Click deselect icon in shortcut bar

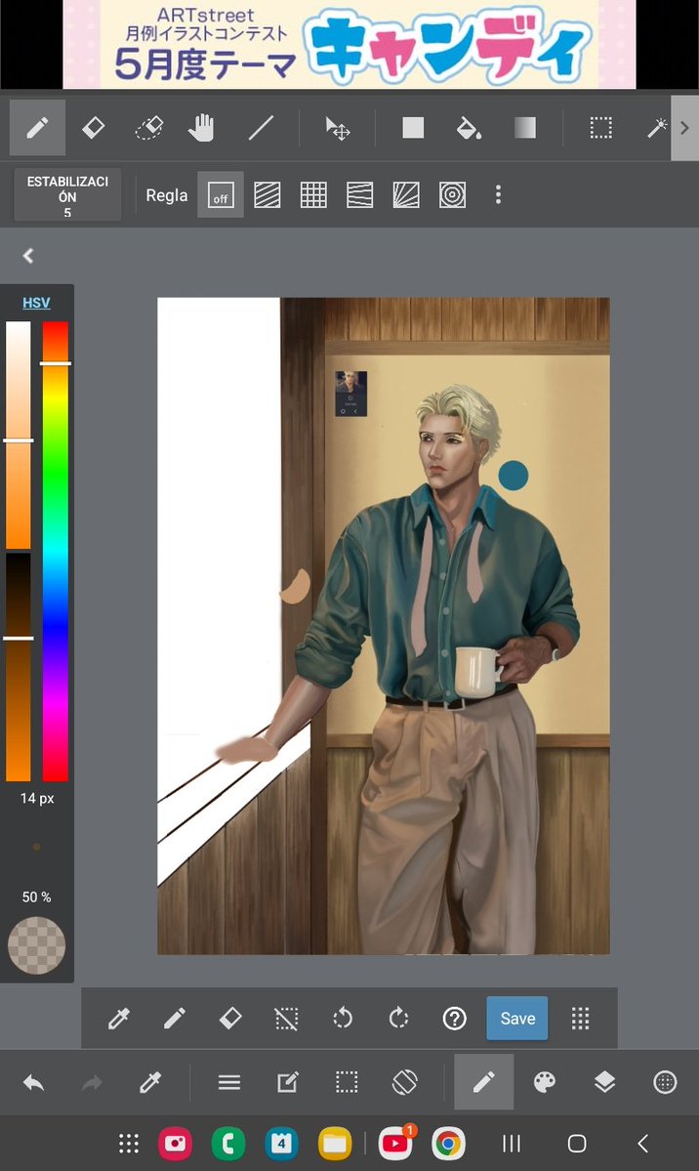point(287,1019)
